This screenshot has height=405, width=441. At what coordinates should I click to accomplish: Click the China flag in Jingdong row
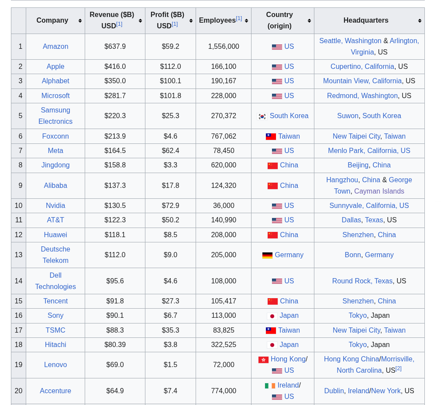pos(272,166)
